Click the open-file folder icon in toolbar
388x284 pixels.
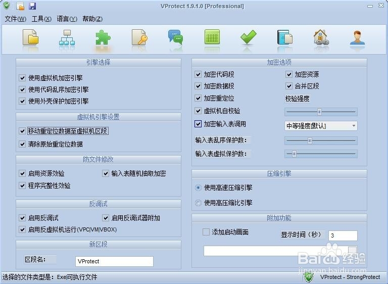[31, 37]
